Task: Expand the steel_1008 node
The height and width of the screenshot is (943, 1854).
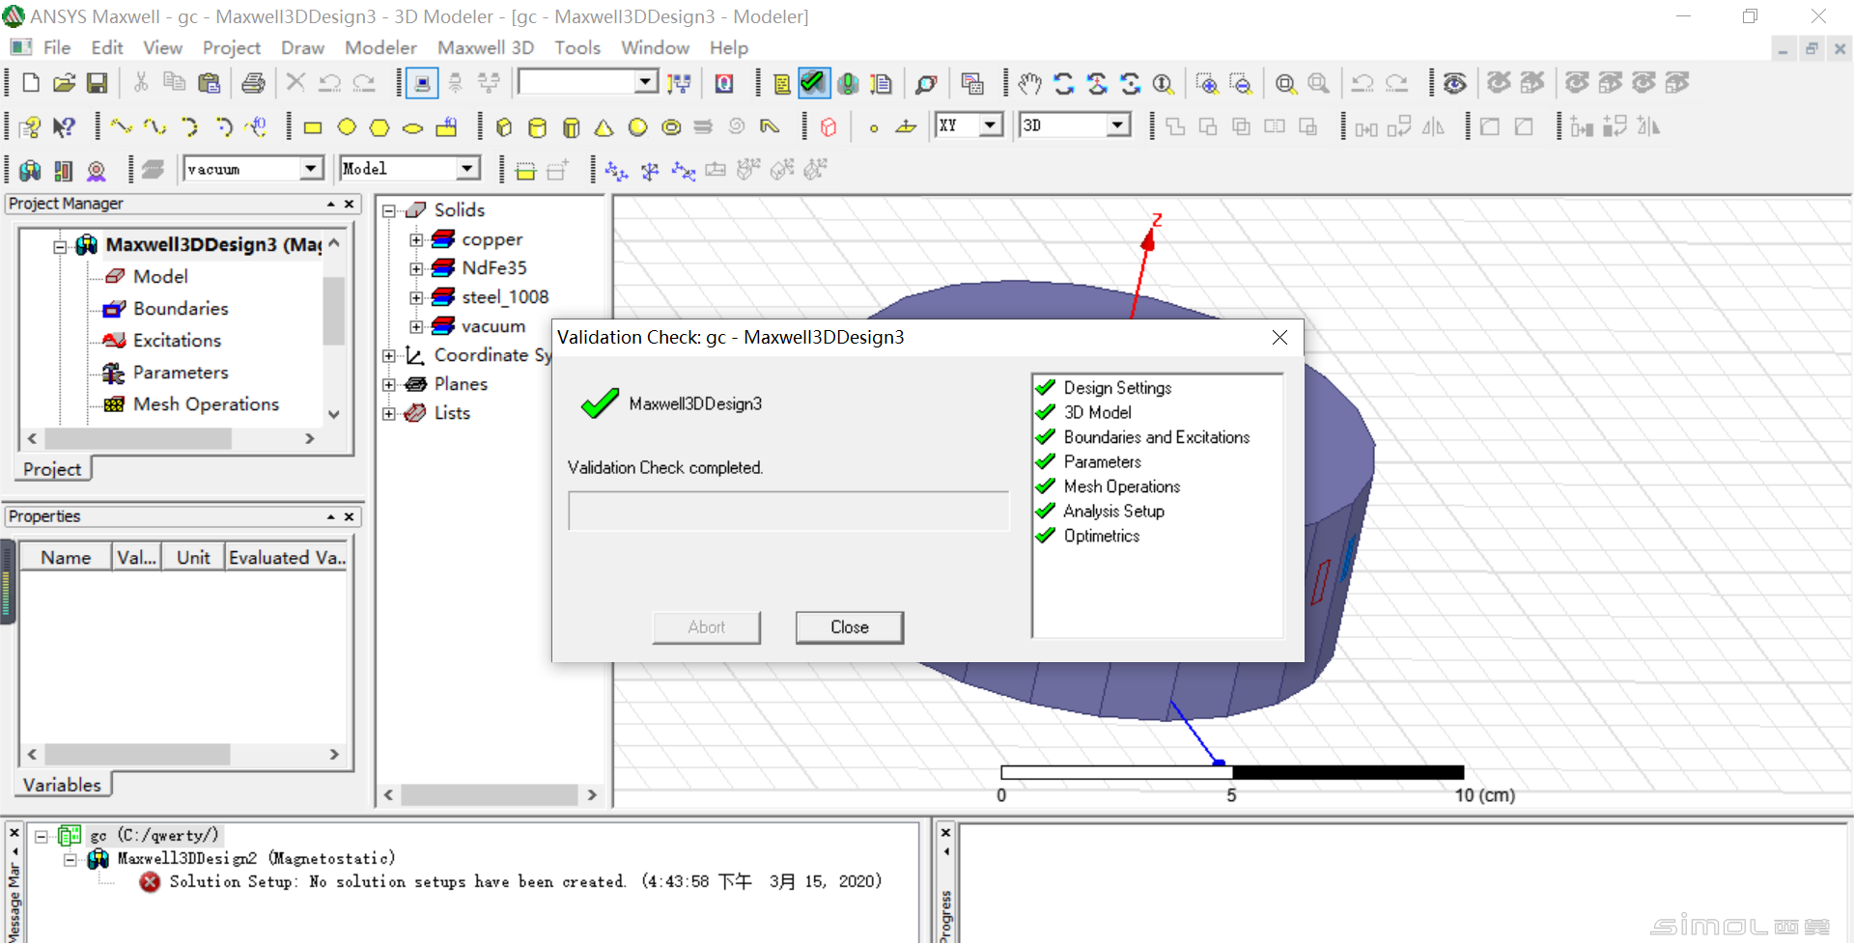Action: click(416, 297)
